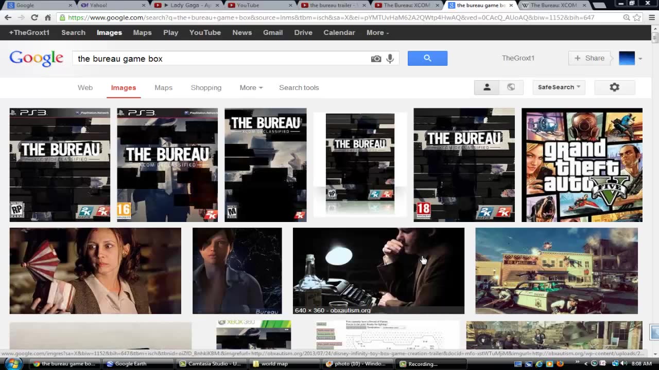Open The Bureau cover with M rating
This screenshot has width=659, height=370.
click(265, 165)
